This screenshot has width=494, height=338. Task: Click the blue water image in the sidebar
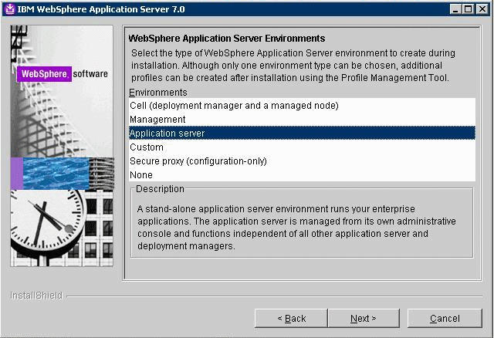pyautogui.click(x=62, y=173)
